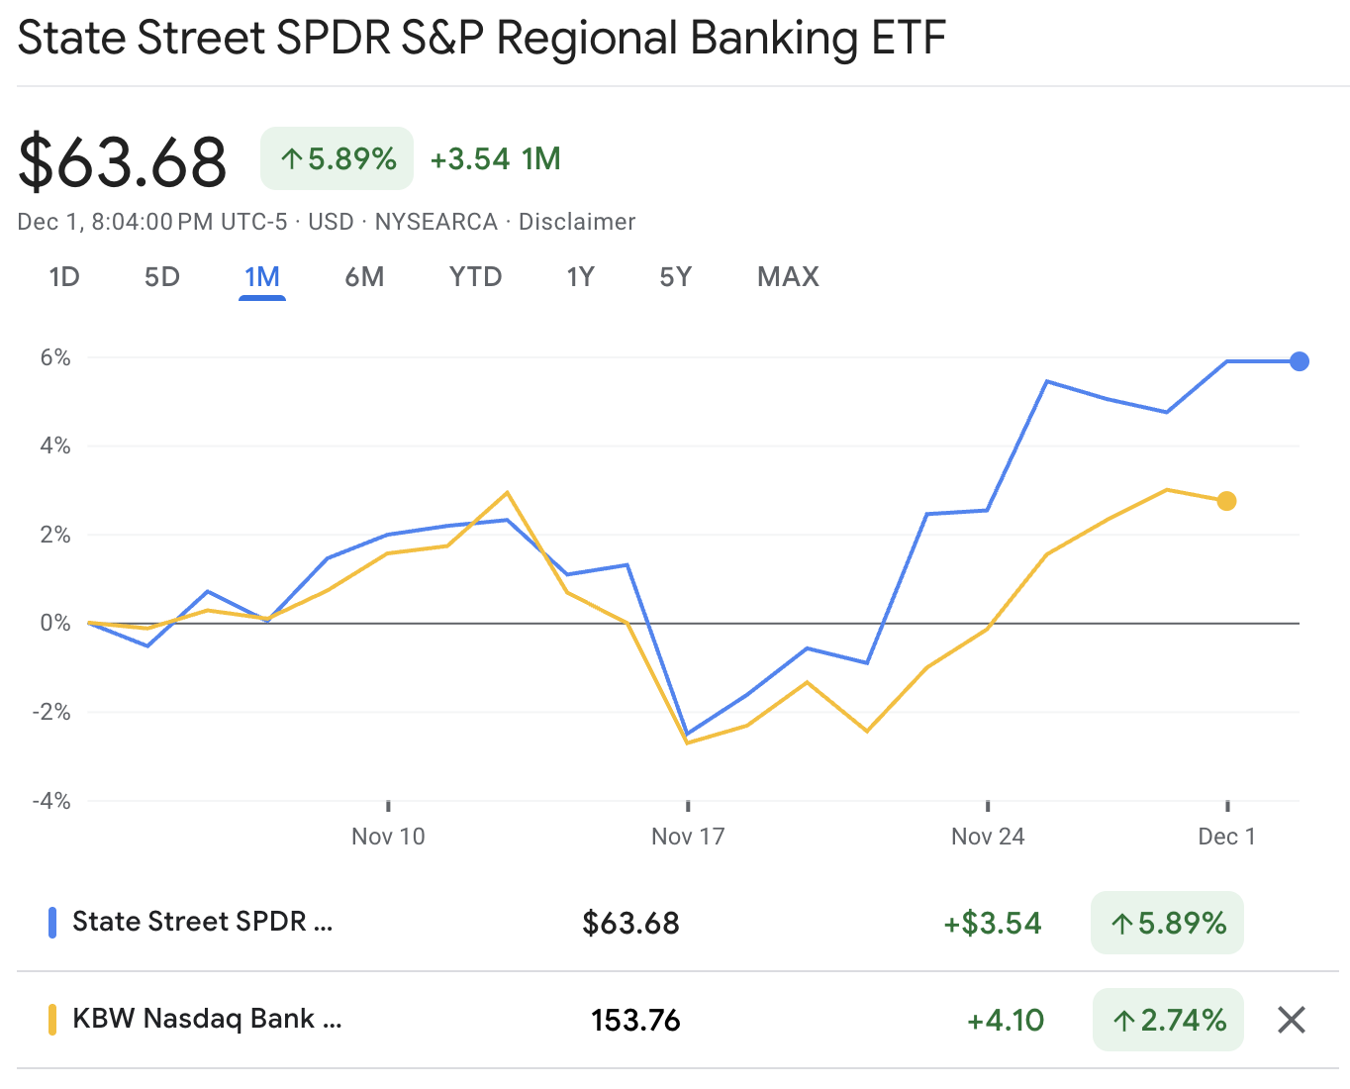Open KBW Nasdaq Bank legend row
1350x1089 pixels.
207,1019
